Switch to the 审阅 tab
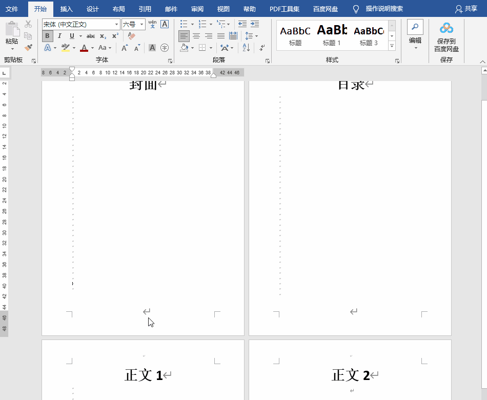487x400 pixels. pos(197,9)
